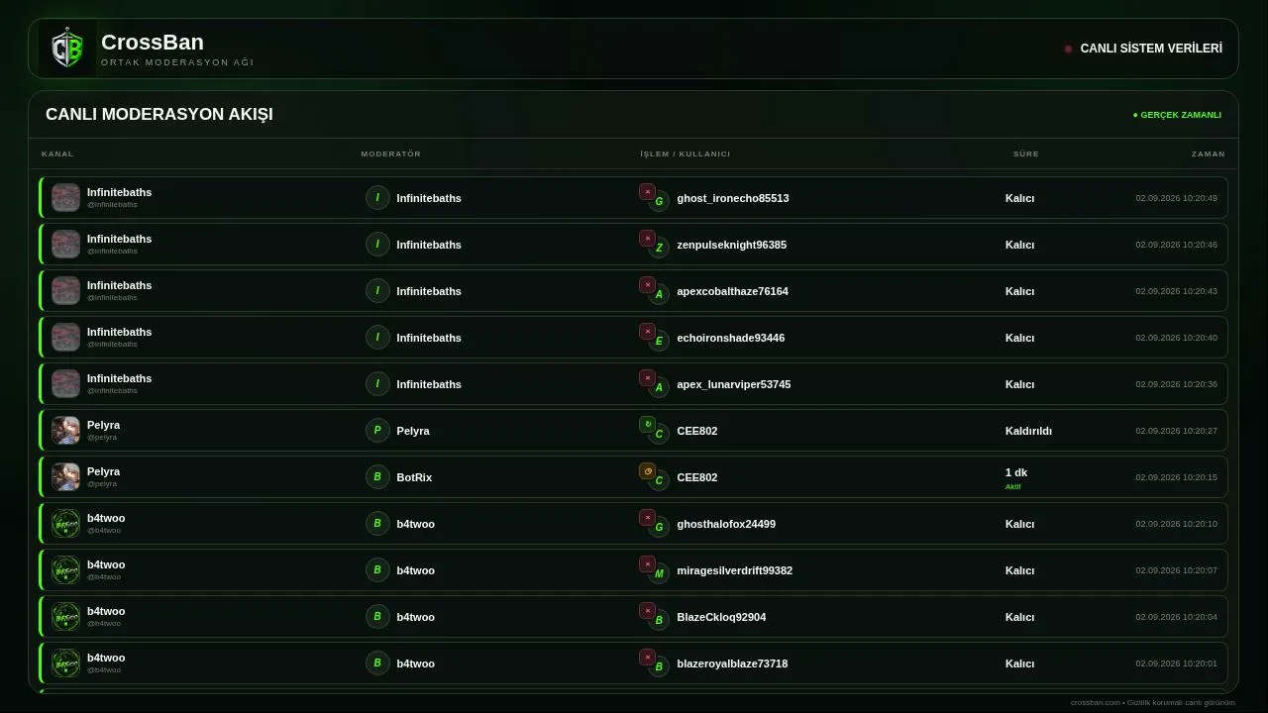
Task: Click the KANAL column header
Action: pos(57,154)
